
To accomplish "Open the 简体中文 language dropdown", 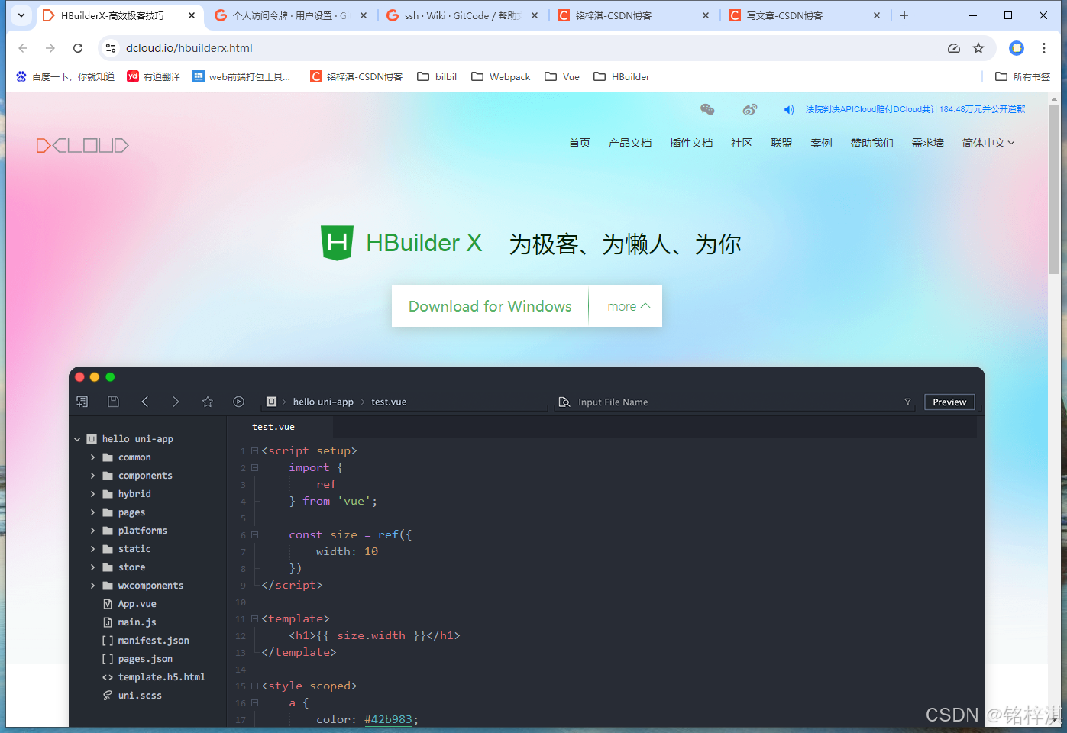I will pyautogui.click(x=988, y=143).
